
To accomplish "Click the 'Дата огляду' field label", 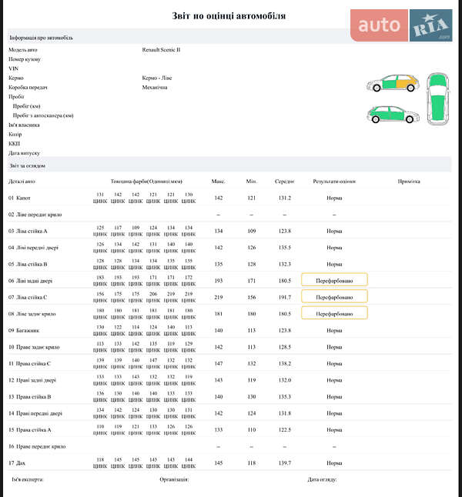I will [x=322, y=479].
